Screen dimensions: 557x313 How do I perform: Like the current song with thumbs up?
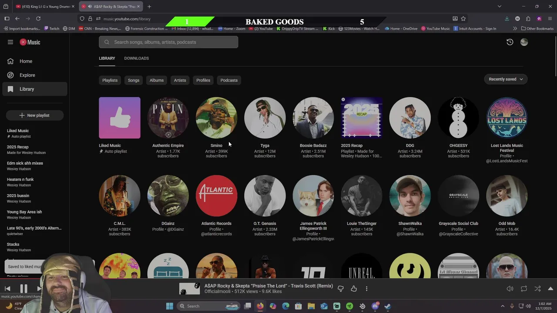354,289
